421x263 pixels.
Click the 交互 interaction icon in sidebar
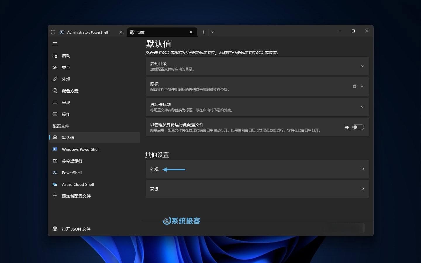pyautogui.click(x=55, y=68)
